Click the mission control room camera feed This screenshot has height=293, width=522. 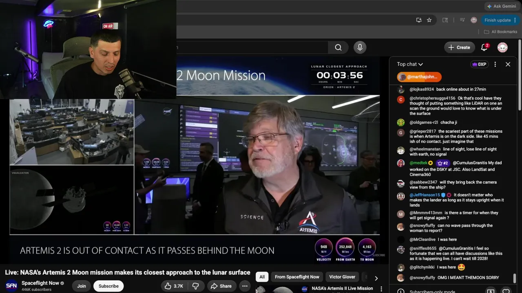coord(72,132)
